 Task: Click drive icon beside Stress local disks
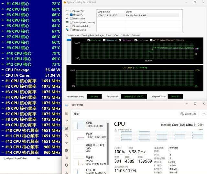point(67,26)
